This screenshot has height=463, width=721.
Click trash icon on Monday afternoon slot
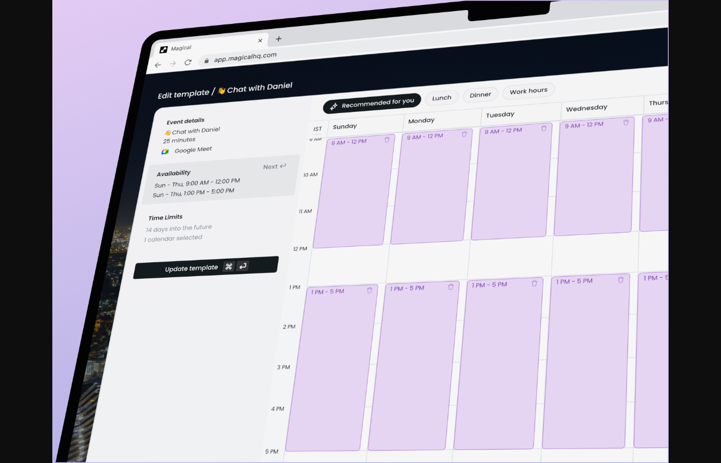pyautogui.click(x=451, y=287)
